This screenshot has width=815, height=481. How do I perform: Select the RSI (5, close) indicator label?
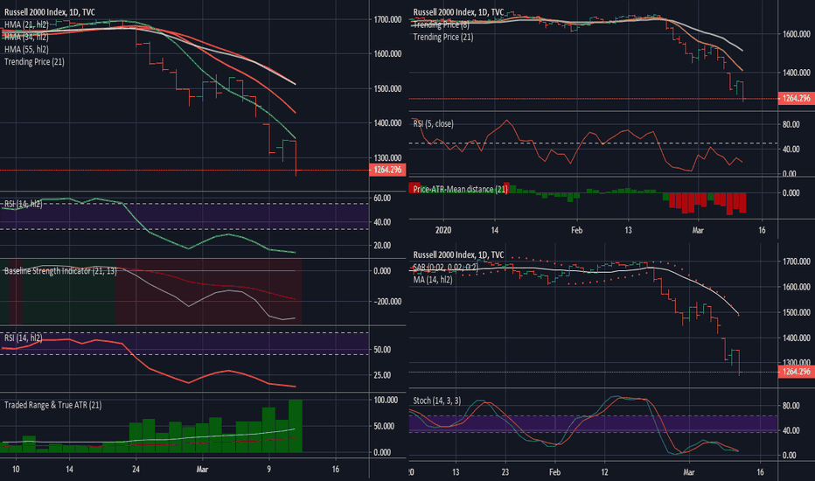tap(434, 124)
